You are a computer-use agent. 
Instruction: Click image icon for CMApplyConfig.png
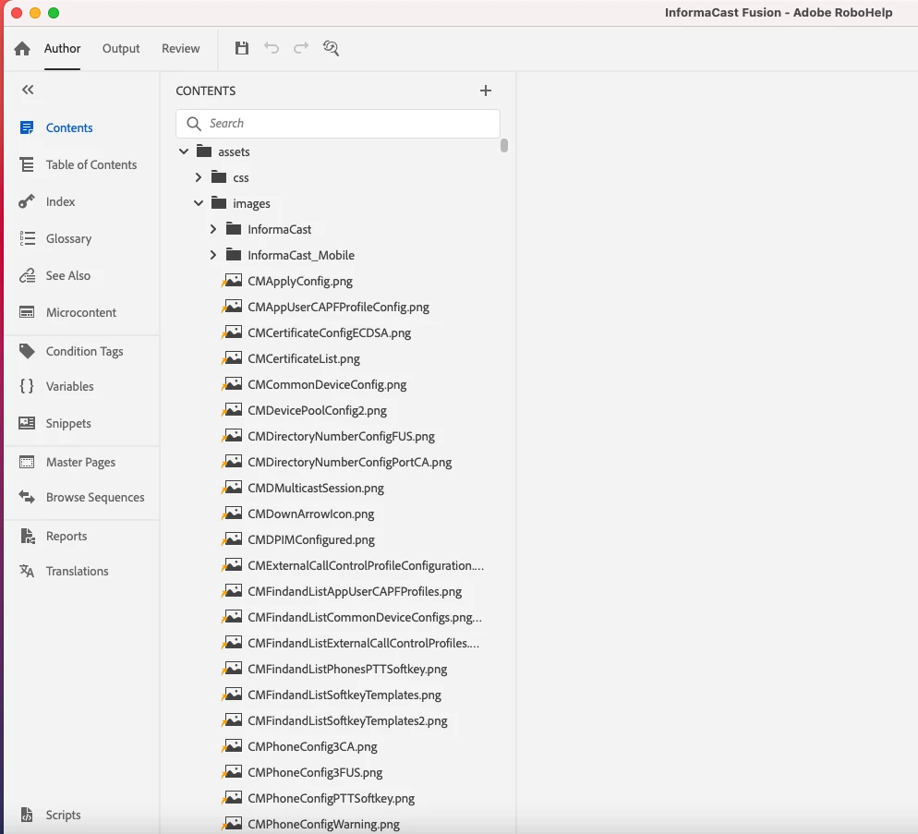[233, 281]
